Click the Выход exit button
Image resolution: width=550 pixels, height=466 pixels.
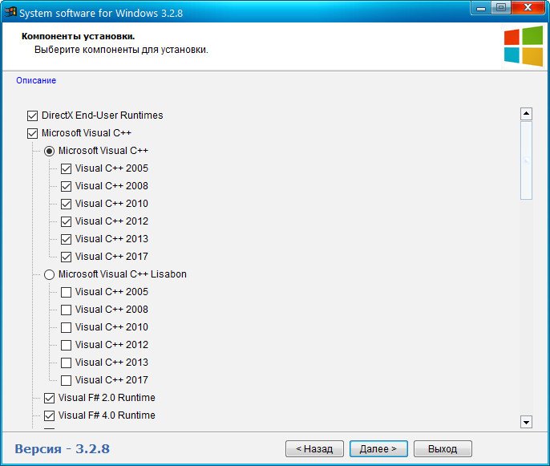point(443,449)
